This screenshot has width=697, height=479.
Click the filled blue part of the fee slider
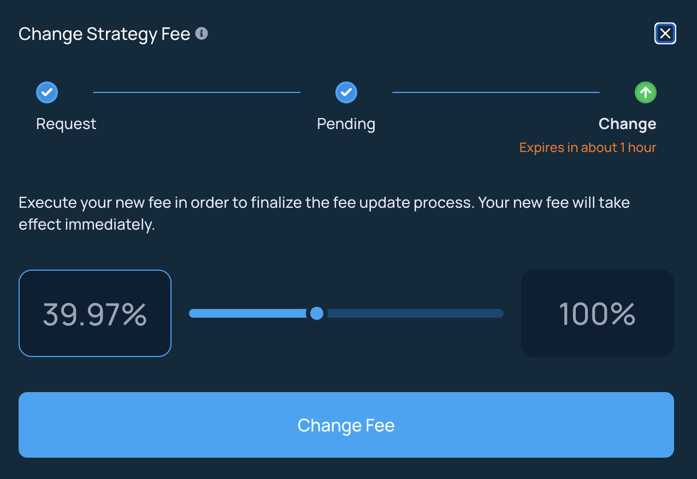tap(249, 313)
